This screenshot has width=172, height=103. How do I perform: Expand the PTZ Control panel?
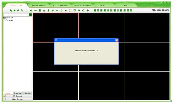[4, 96]
